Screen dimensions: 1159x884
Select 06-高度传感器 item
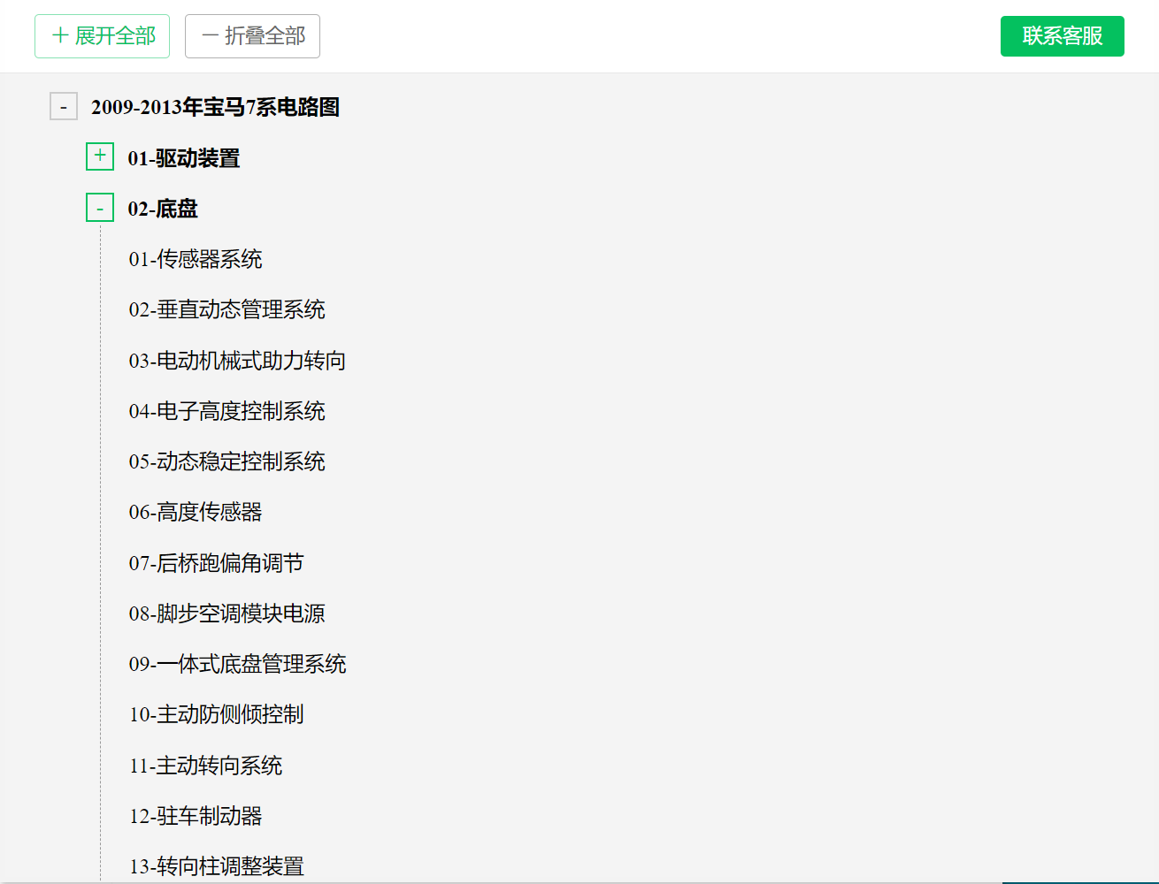tap(196, 512)
